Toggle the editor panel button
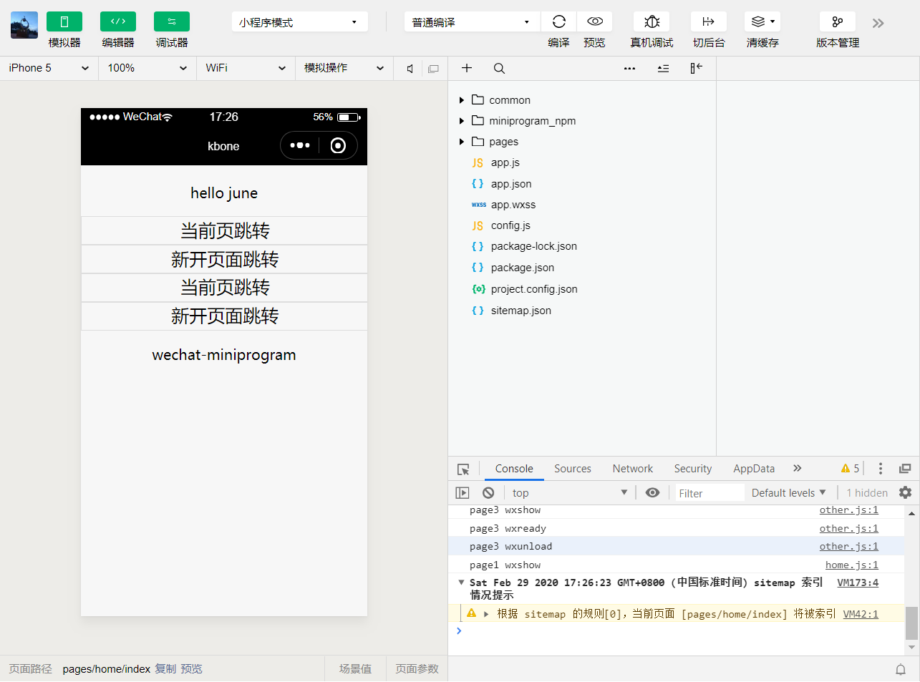The height and width of the screenshot is (682, 920). [x=117, y=21]
